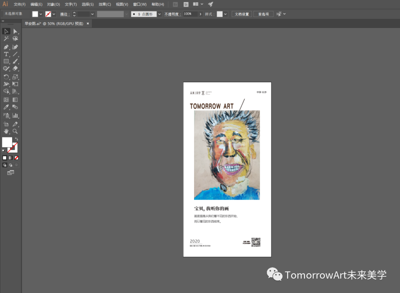The width and height of the screenshot is (400, 293).
Task: Click the GPU performance rocket icon
Action: click(x=210, y=4)
